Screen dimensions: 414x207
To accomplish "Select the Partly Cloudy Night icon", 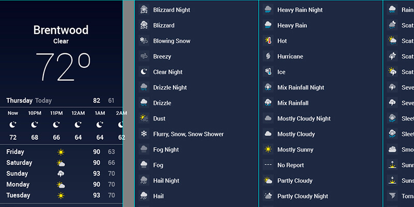I will click(x=268, y=196).
